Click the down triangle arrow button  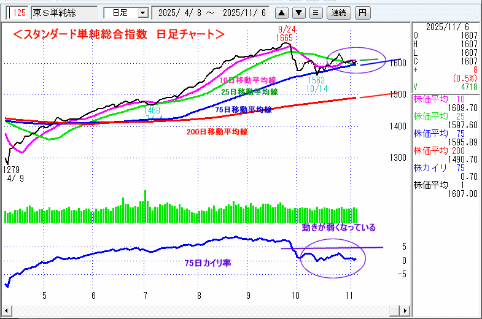pyautogui.click(x=298, y=12)
